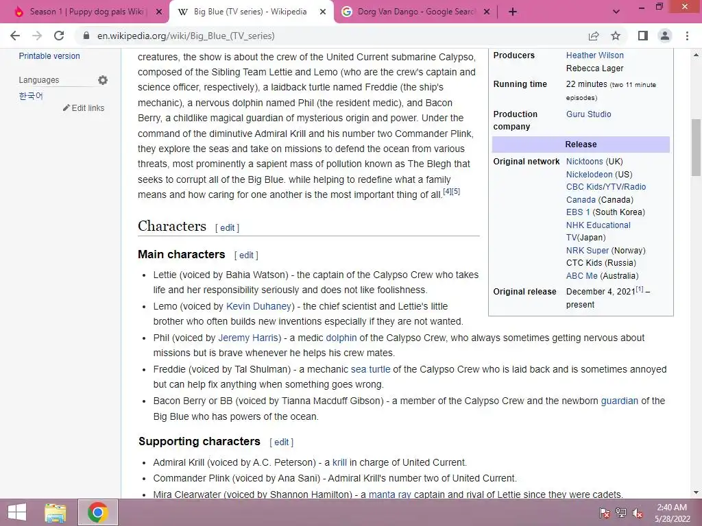Image resolution: width=702 pixels, height=526 pixels.
Task: Open the ABC Me link
Action: [581, 276]
